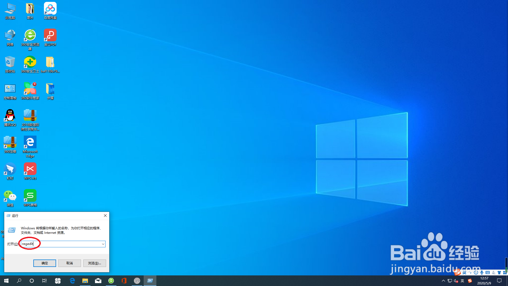The width and height of the screenshot is (508, 286).
Task: Click 确定 in the Run dialog
Action: [45, 263]
